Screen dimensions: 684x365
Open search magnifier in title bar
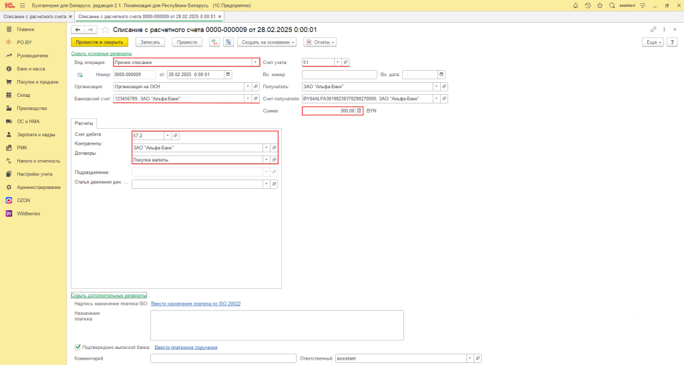coord(612,5)
